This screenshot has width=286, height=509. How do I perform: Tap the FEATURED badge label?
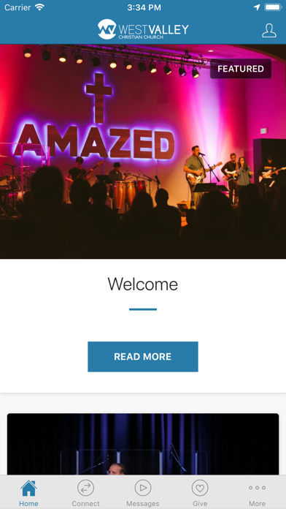coord(241,69)
